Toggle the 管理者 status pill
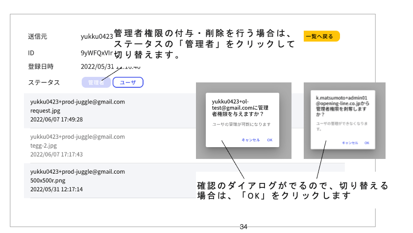Screen dimensions: 413x233 pos(96,82)
